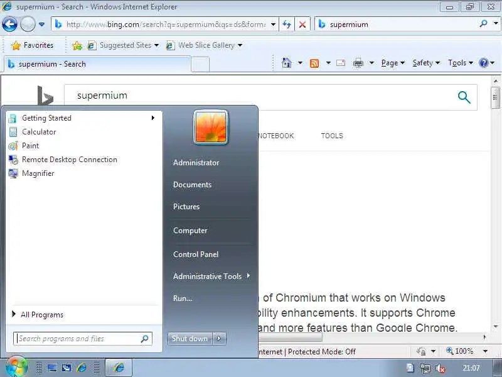502x377 pixels.
Task: Open the Run... dialog
Action: pos(183,298)
